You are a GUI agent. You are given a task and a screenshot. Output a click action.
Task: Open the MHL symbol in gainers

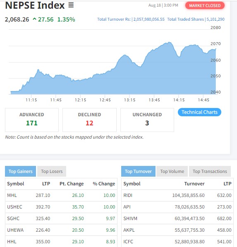[12, 195]
